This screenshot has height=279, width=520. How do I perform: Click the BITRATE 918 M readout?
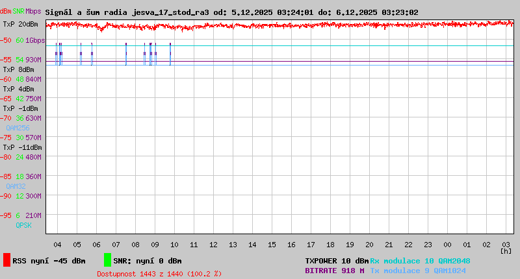tap(335, 271)
